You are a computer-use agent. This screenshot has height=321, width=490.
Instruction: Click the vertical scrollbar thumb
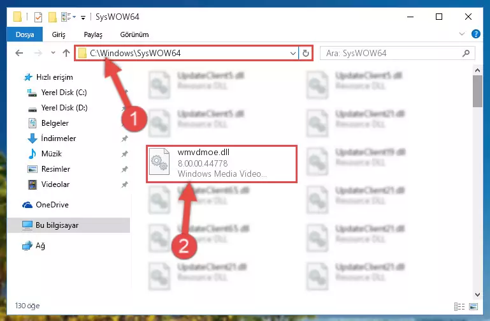coord(477,91)
